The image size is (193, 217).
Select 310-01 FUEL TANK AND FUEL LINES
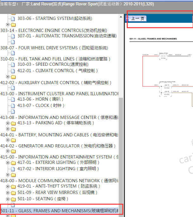pos(55,59)
